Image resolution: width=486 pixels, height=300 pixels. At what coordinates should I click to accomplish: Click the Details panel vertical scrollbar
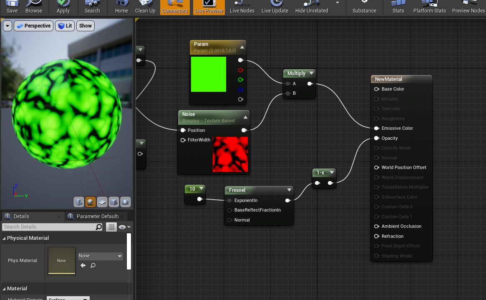pyautogui.click(x=129, y=252)
